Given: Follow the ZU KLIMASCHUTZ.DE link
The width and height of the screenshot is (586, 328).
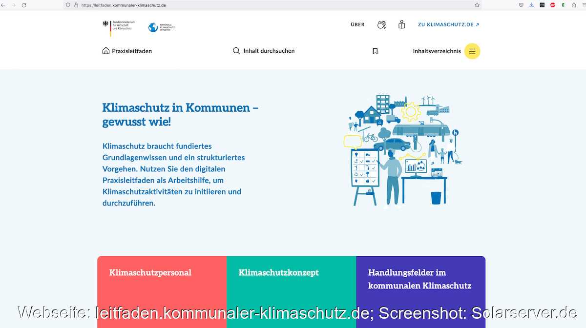Looking at the screenshot, I should (448, 24).
